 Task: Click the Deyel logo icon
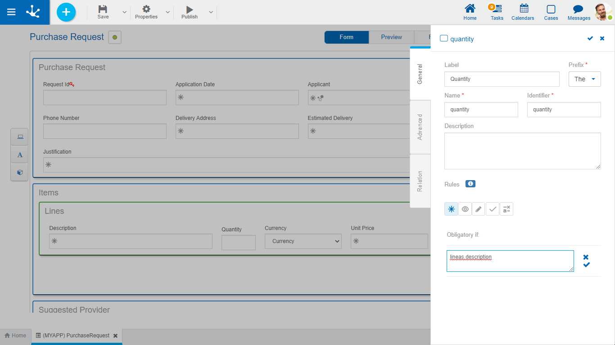[x=33, y=12]
